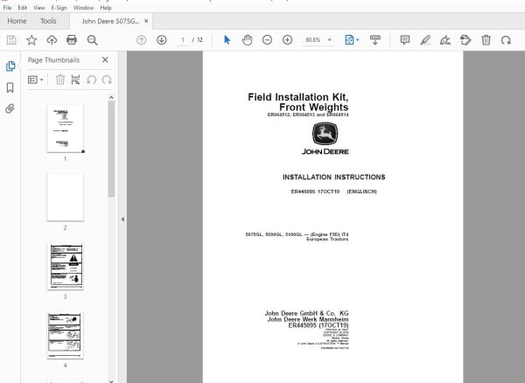Open the File menu
This screenshot has height=383, width=525.
7,8
